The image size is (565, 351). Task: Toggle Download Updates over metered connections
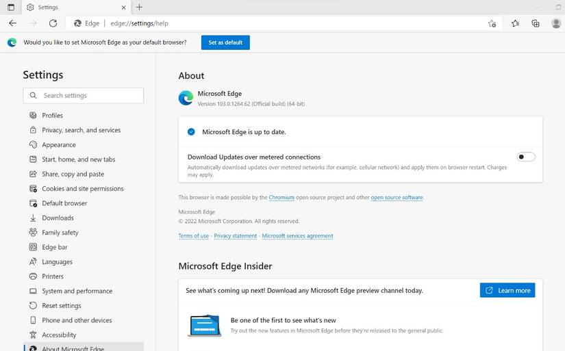(x=525, y=157)
